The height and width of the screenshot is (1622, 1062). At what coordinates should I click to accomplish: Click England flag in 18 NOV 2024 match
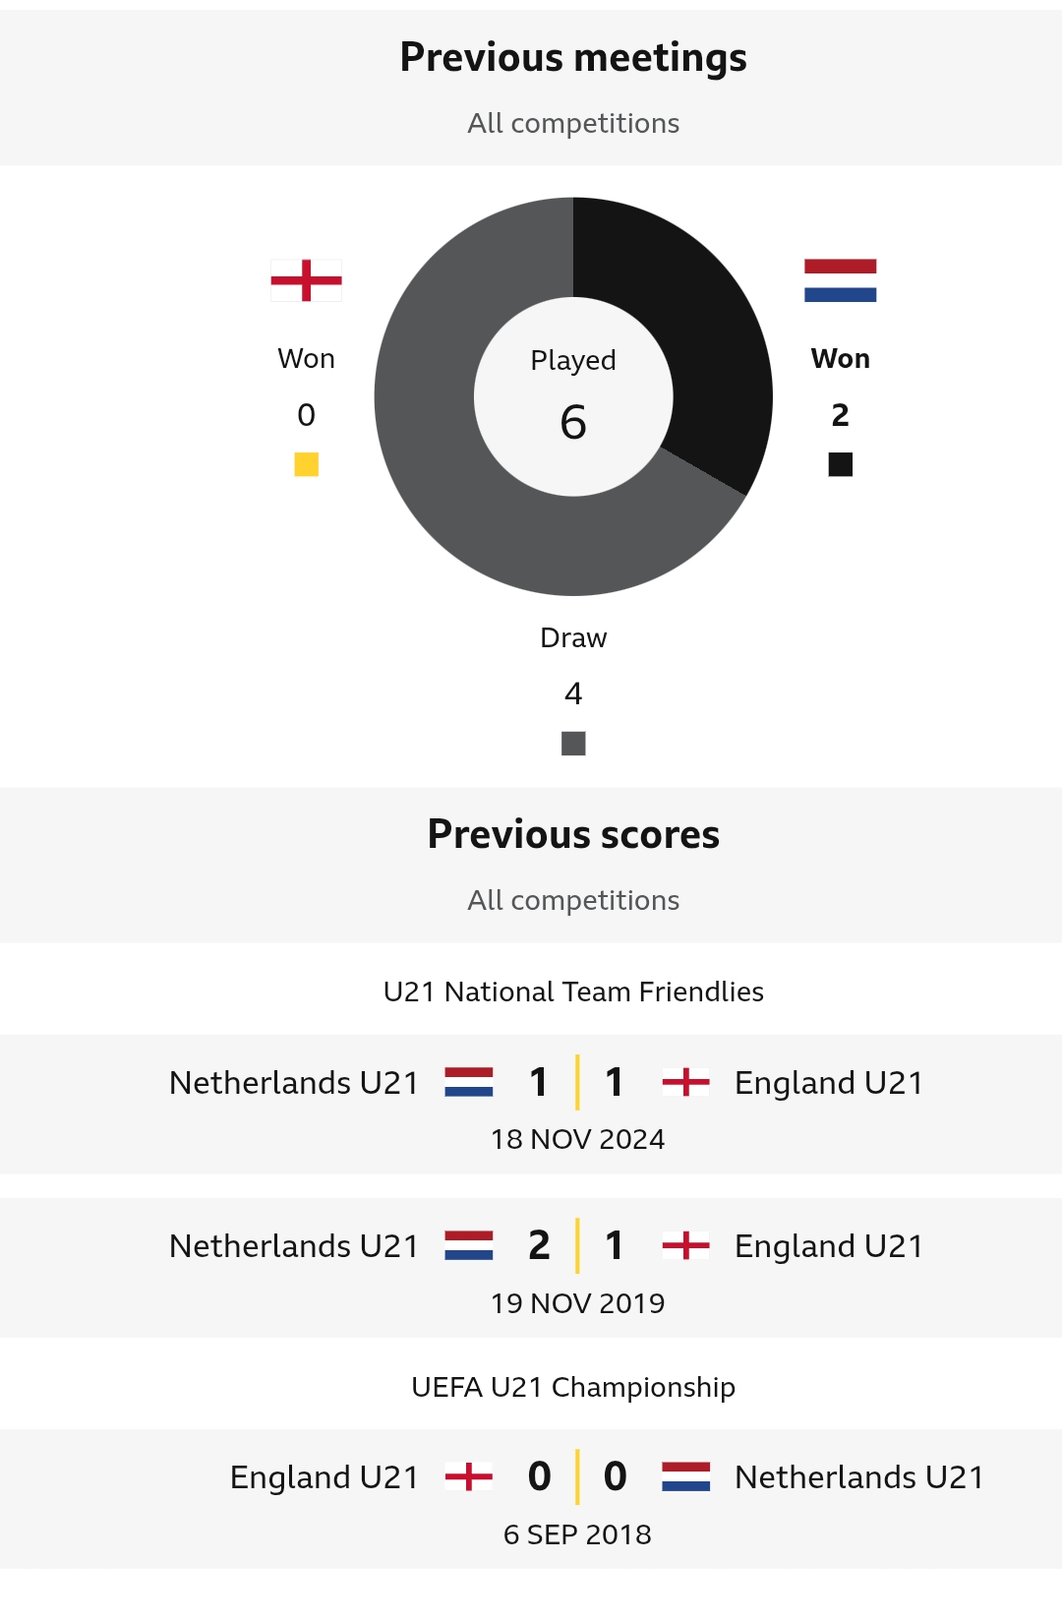[x=685, y=1082]
